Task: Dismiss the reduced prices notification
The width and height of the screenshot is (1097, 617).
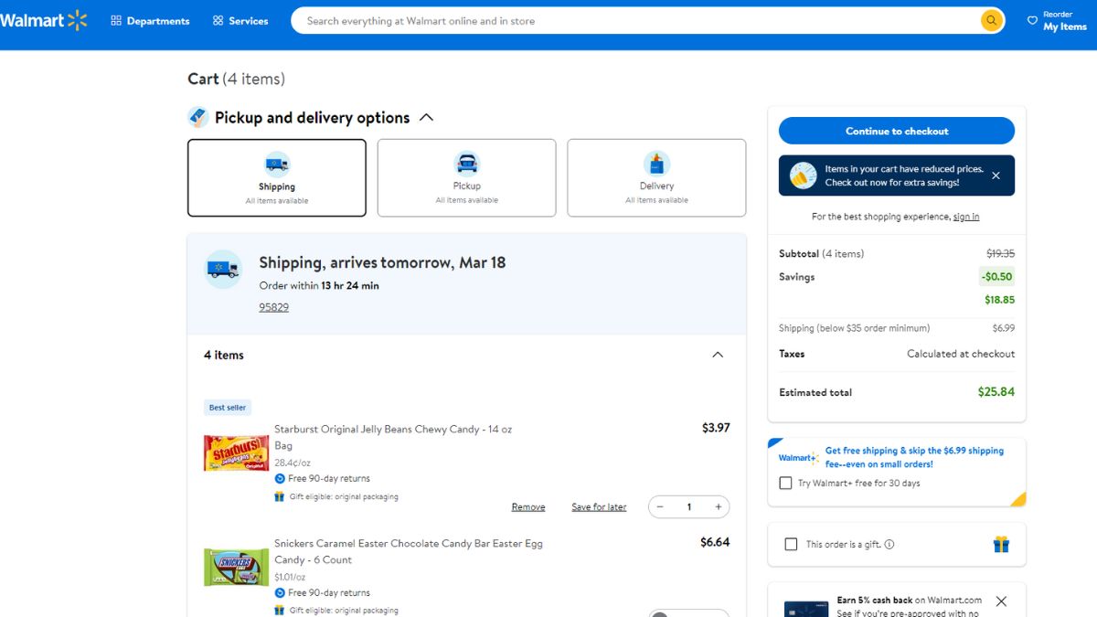Action: pos(996,176)
